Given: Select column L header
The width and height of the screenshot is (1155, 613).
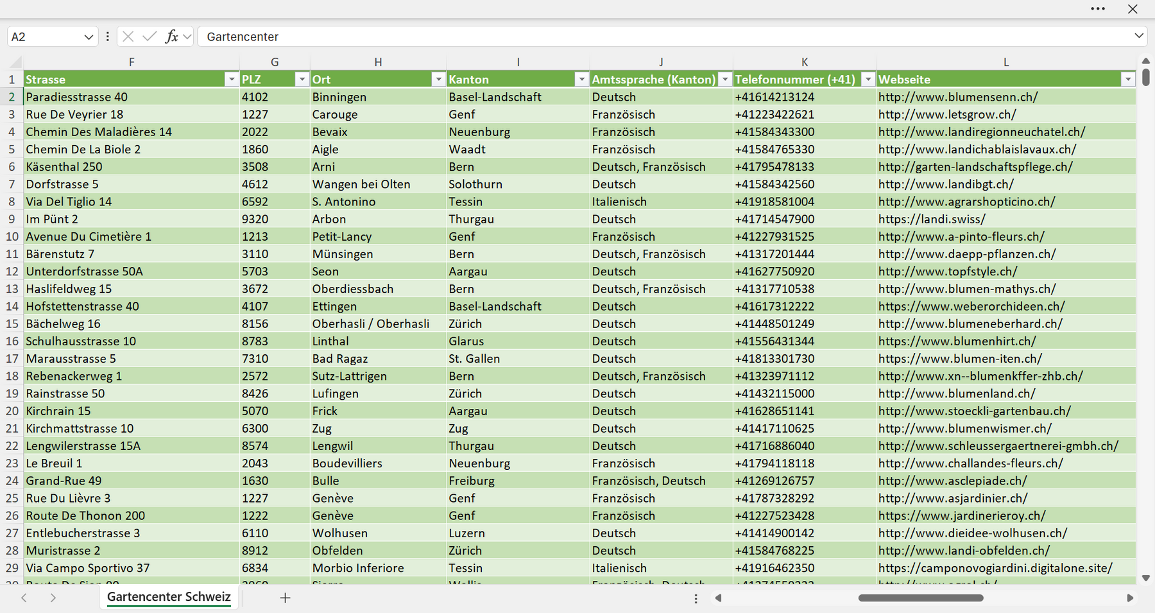Looking at the screenshot, I should (x=1006, y=62).
